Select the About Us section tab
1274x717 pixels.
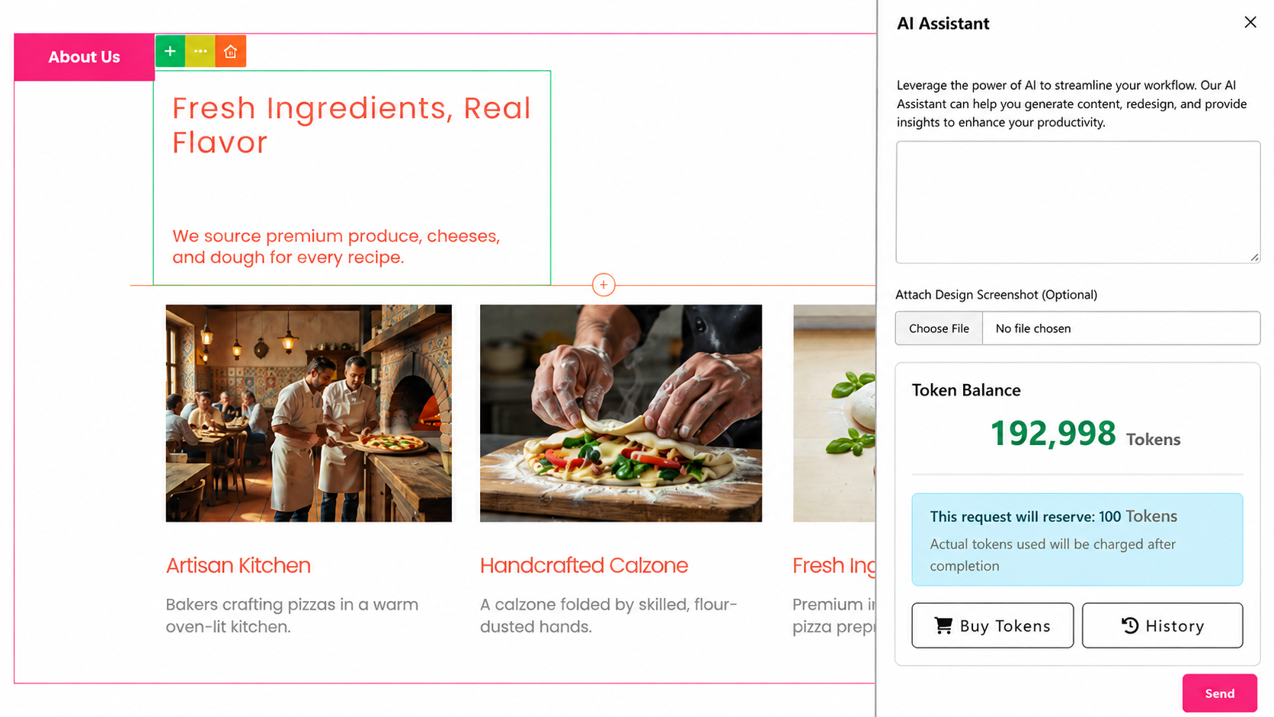pos(84,57)
